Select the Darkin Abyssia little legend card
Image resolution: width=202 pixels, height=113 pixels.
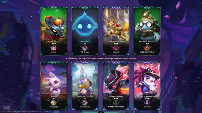54,31
